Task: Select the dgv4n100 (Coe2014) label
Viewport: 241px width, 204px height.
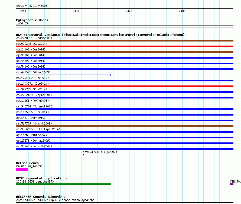Action: click(x=31, y=61)
